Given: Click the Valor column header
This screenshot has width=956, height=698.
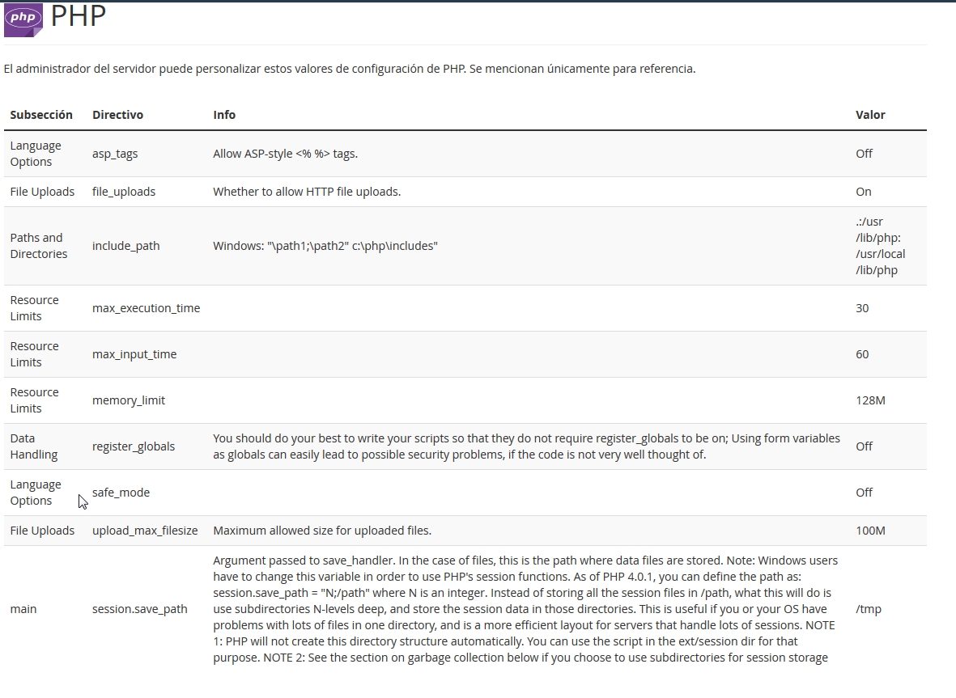Looking at the screenshot, I should point(870,115).
